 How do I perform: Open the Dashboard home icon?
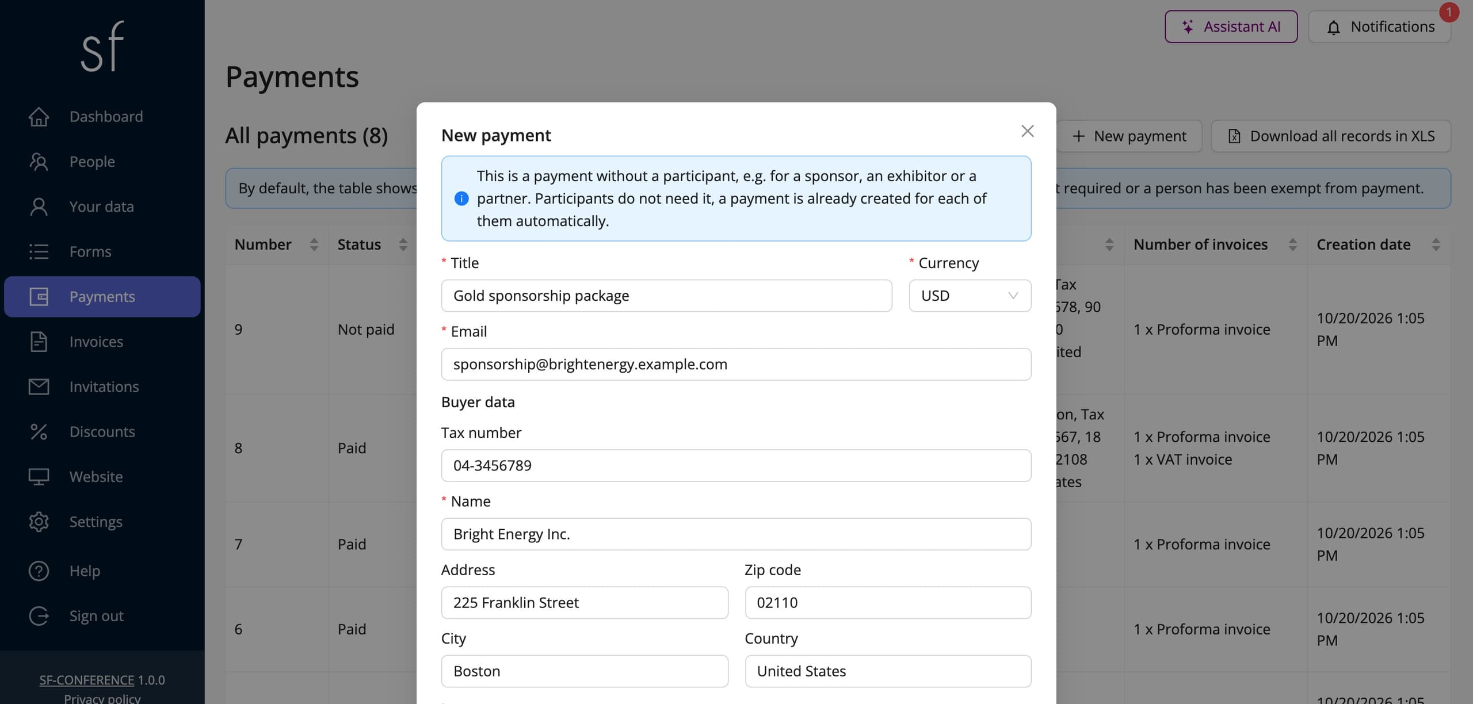click(39, 117)
